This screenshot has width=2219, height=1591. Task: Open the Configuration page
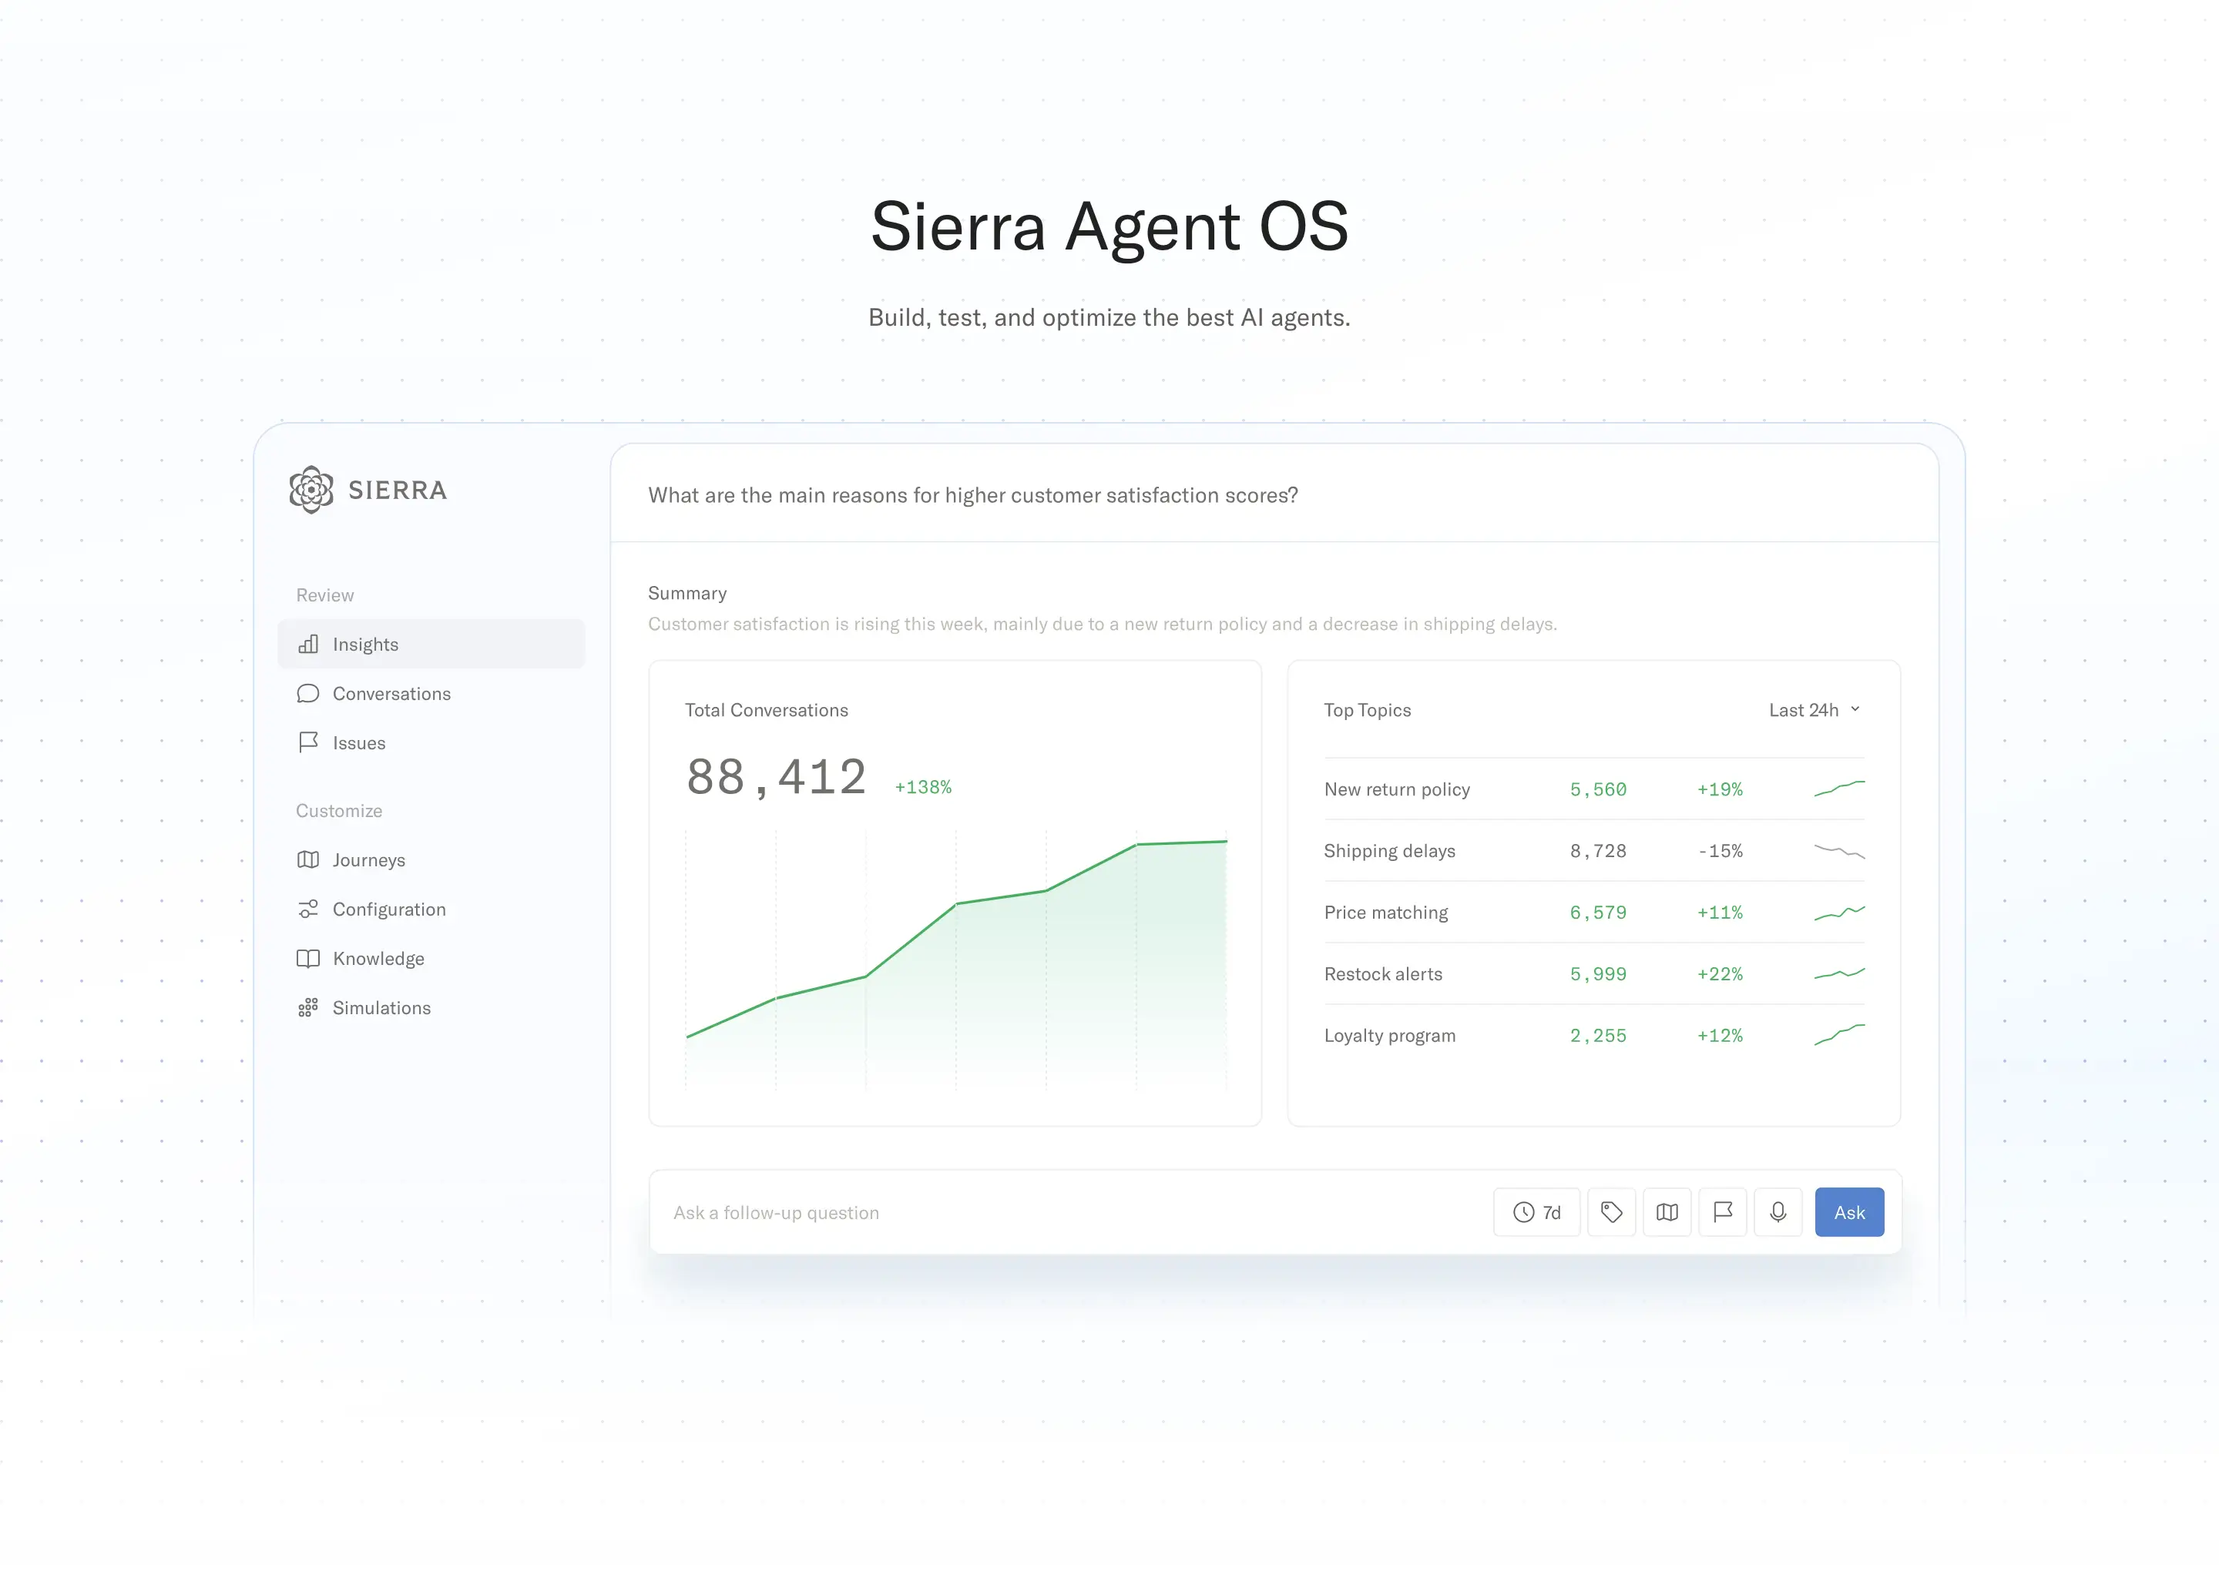tap(431, 909)
